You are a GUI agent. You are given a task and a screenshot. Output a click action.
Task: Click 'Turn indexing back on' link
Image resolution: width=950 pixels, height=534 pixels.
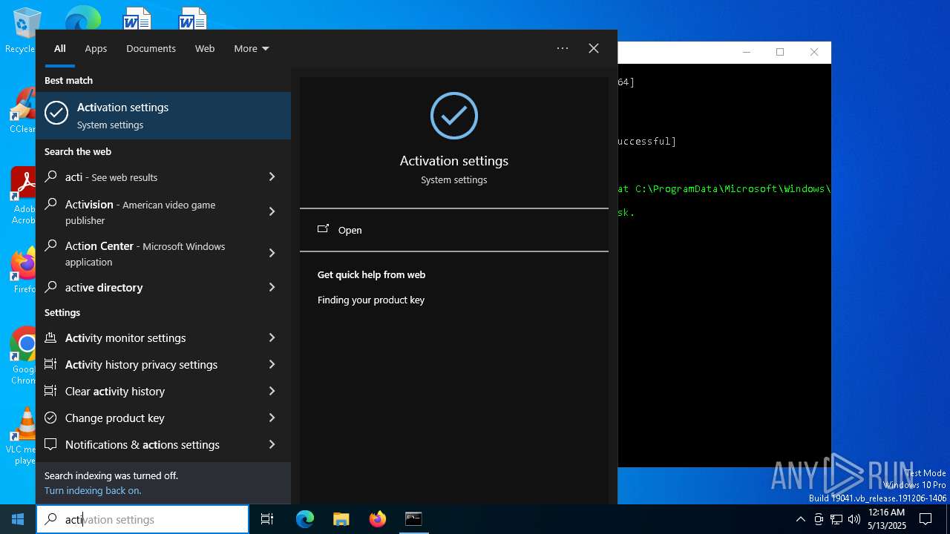[93, 490]
